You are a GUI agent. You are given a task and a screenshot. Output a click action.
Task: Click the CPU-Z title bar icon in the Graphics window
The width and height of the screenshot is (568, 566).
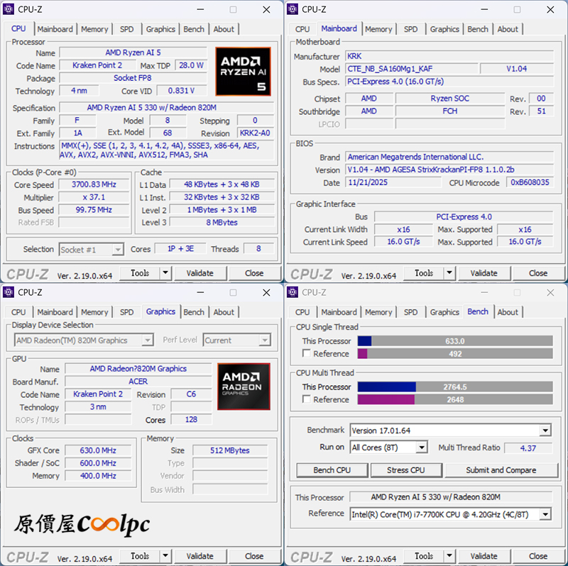pyautogui.click(x=9, y=292)
